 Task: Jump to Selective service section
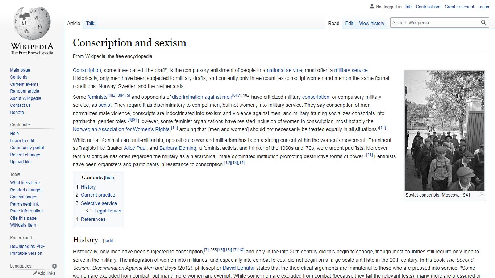tap(99, 203)
